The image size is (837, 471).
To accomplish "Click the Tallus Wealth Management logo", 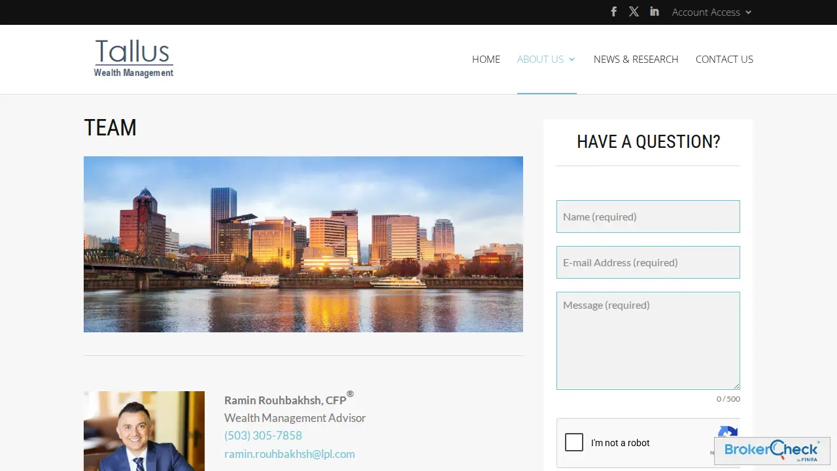I will click(133, 59).
